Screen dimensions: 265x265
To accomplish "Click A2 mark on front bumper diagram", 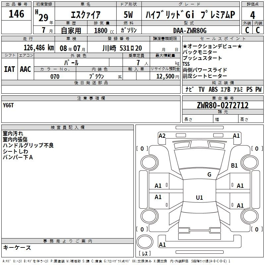I will 162,136.
